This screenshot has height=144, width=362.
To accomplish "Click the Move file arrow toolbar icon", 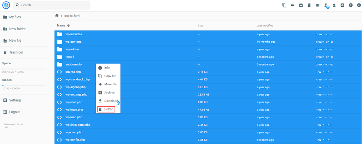I will point(292,5).
